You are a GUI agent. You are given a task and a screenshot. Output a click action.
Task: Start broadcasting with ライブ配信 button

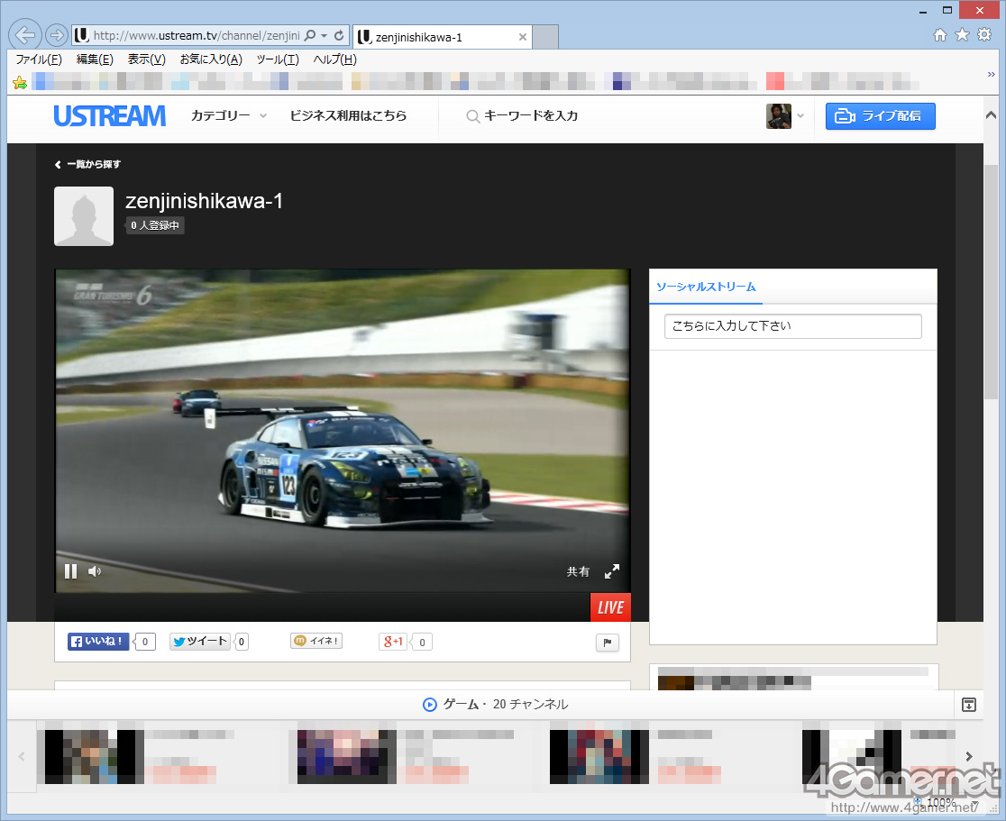(x=880, y=116)
